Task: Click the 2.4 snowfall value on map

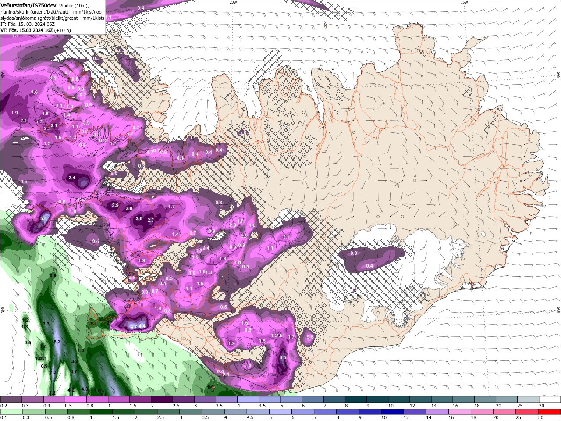Action: point(72,178)
